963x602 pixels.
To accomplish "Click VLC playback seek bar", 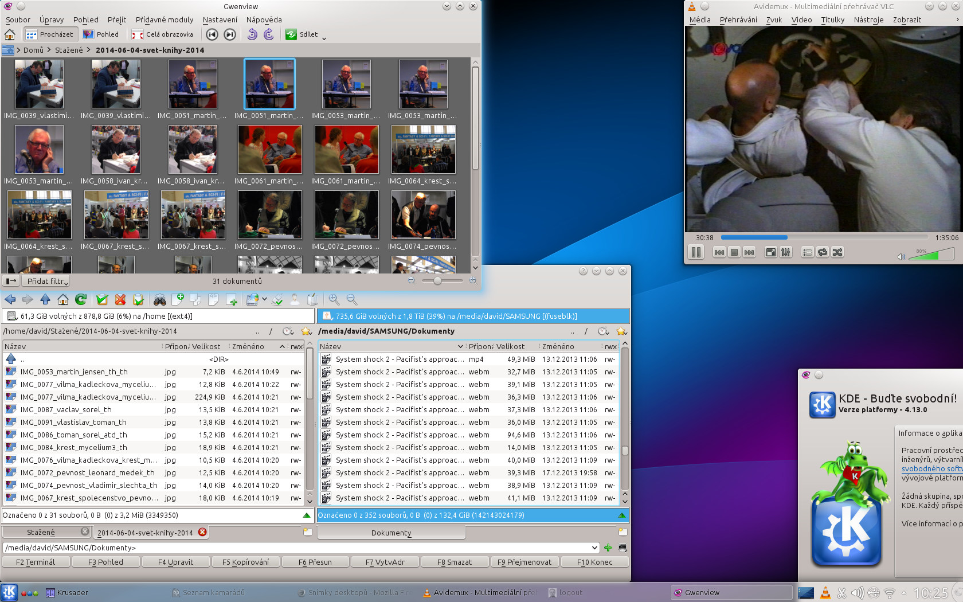I will point(824,237).
